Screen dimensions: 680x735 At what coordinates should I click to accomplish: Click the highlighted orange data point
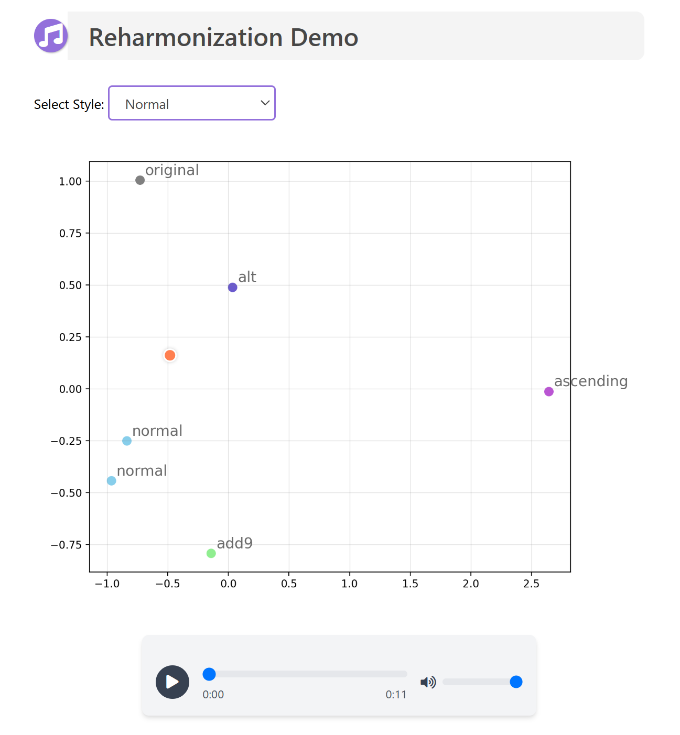(170, 355)
